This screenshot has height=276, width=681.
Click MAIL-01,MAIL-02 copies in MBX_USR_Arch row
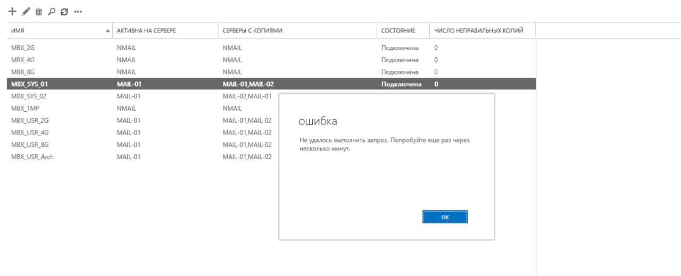[247, 156]
